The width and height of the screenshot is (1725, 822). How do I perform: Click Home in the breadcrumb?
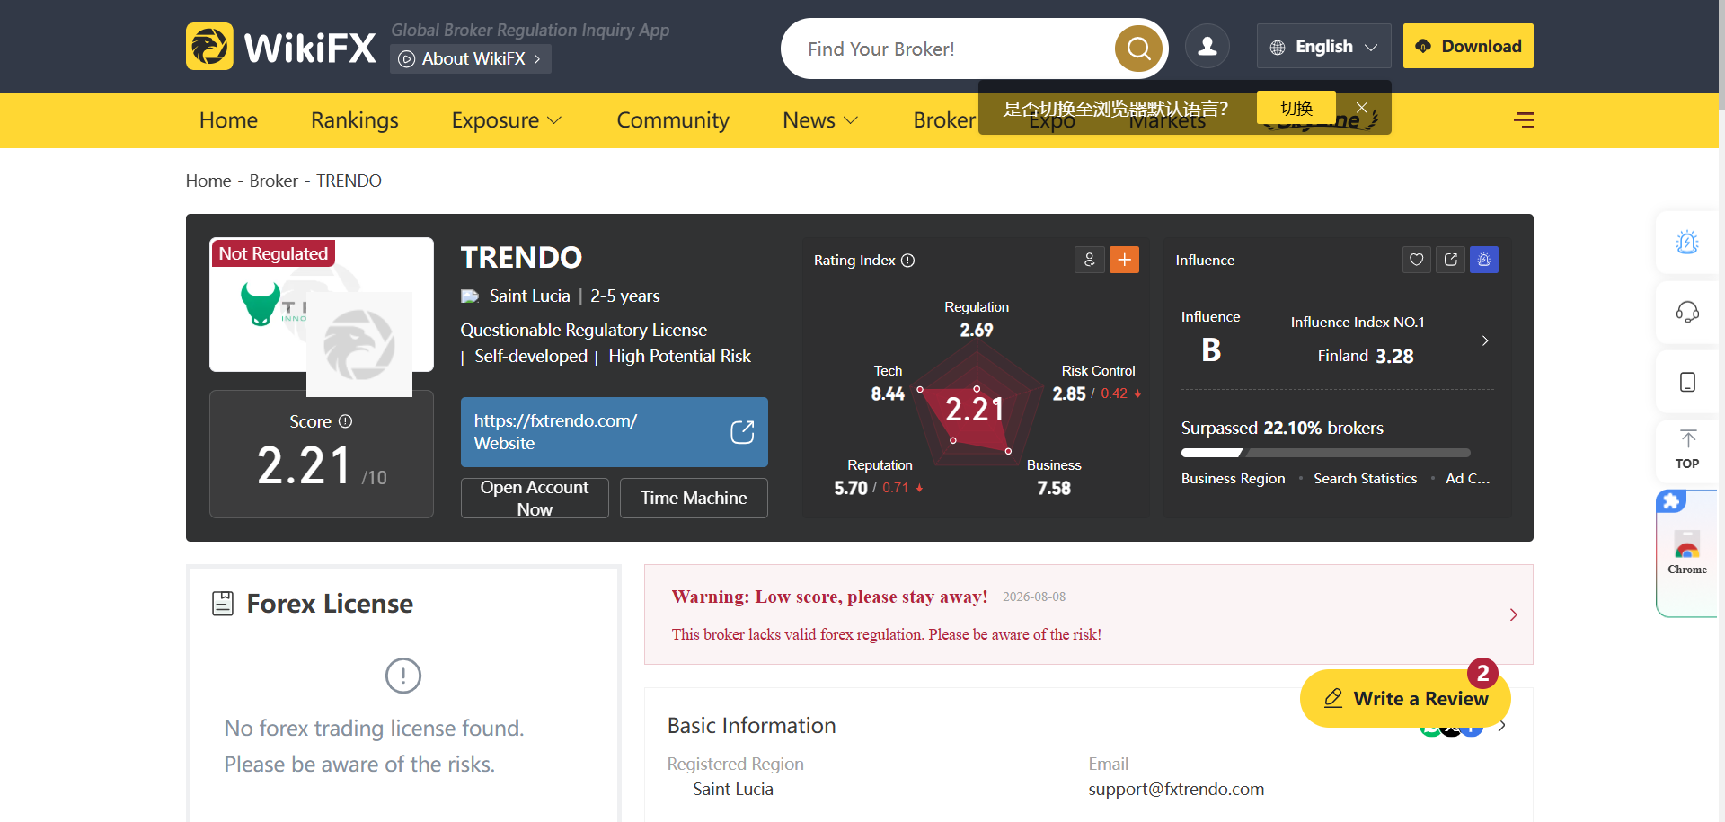[208, 181]
